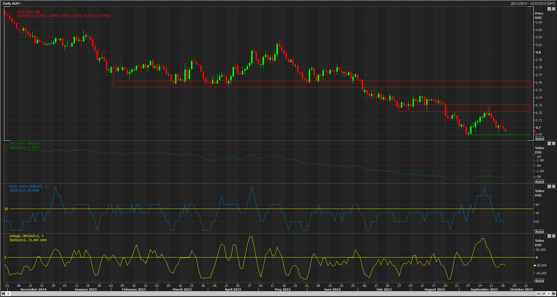Jump to earliest data with double-left arrow

3,294
